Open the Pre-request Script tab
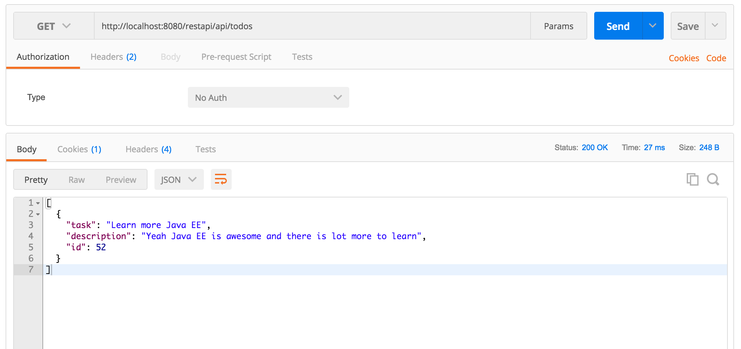The width and height of the screenshot is (741, 349). coord(236,57)
